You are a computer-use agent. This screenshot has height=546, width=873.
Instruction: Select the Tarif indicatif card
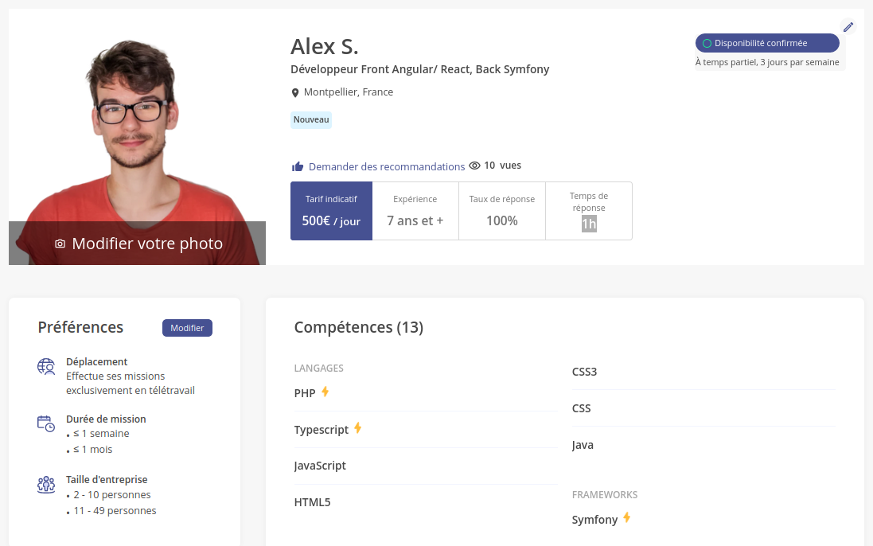coord(331,210)
